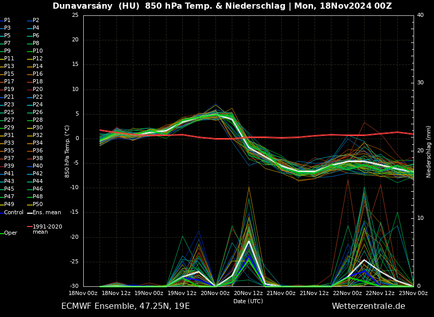
Task: Select the 20Nov 12z date tick
Action: (248, 293)
